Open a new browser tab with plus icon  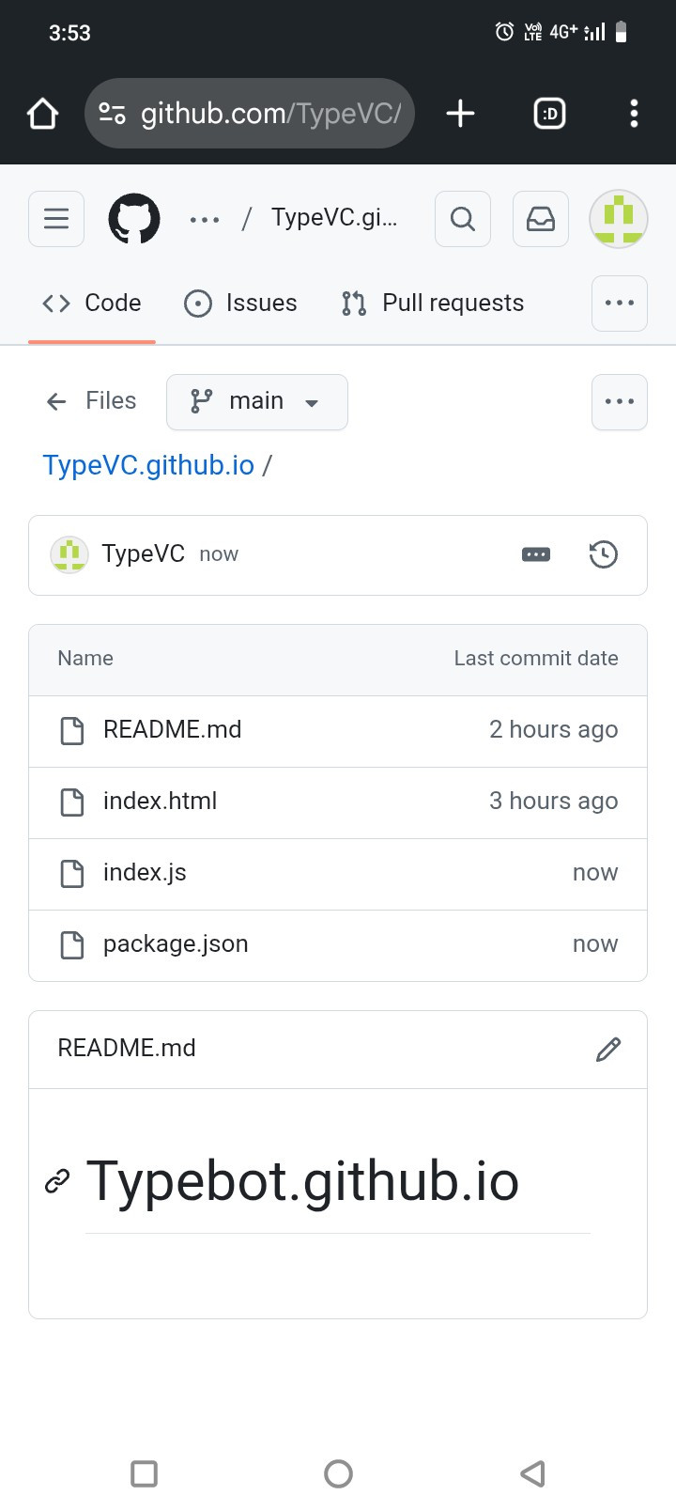[460, 114]
